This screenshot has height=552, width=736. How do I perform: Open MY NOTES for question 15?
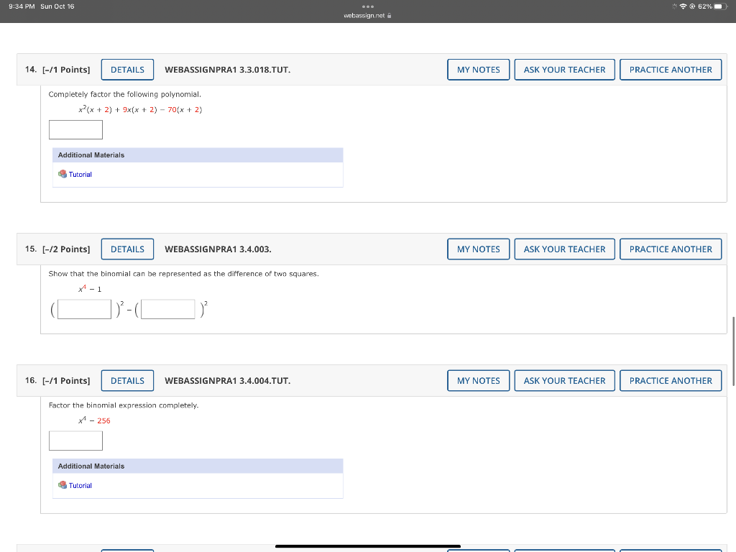point(478,249)
